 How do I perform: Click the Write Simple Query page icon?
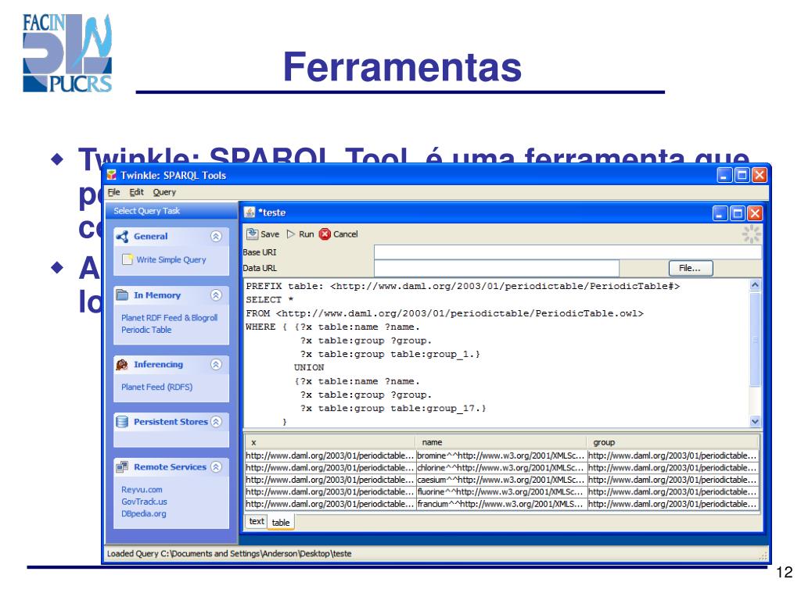pos(128,259)
